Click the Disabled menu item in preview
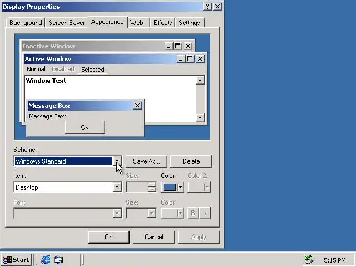Image resolution: width=356 pixels, height=267 pixels. tap(63, 69)
